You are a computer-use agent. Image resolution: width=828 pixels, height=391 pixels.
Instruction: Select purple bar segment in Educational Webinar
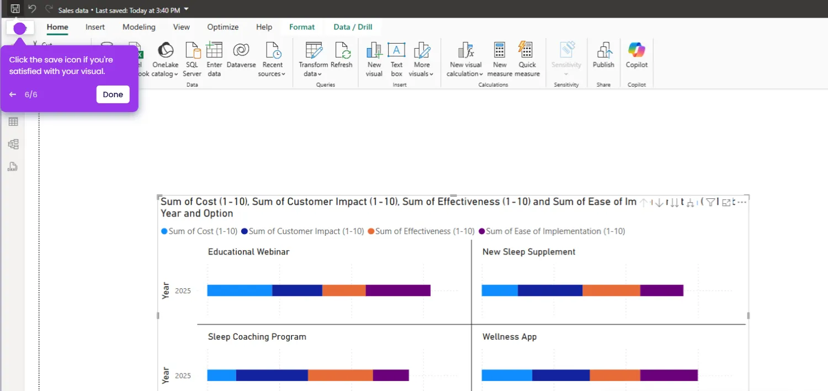(398, 290)
